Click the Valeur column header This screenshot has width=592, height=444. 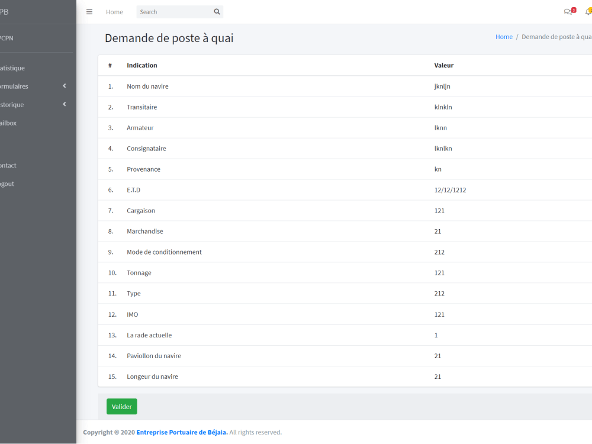[443, 65]
